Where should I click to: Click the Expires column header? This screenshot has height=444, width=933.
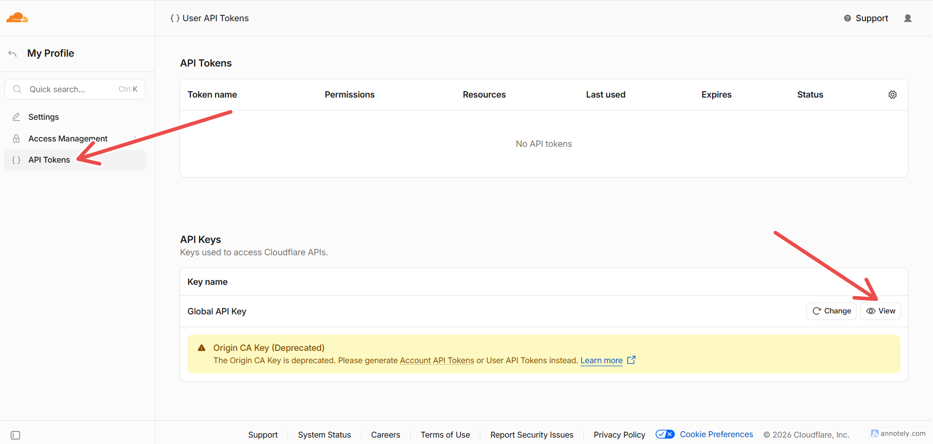point(717,95)
